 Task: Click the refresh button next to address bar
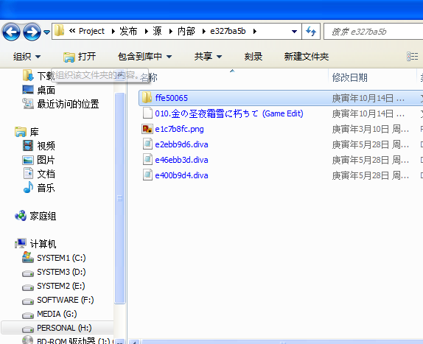point(311,32)
